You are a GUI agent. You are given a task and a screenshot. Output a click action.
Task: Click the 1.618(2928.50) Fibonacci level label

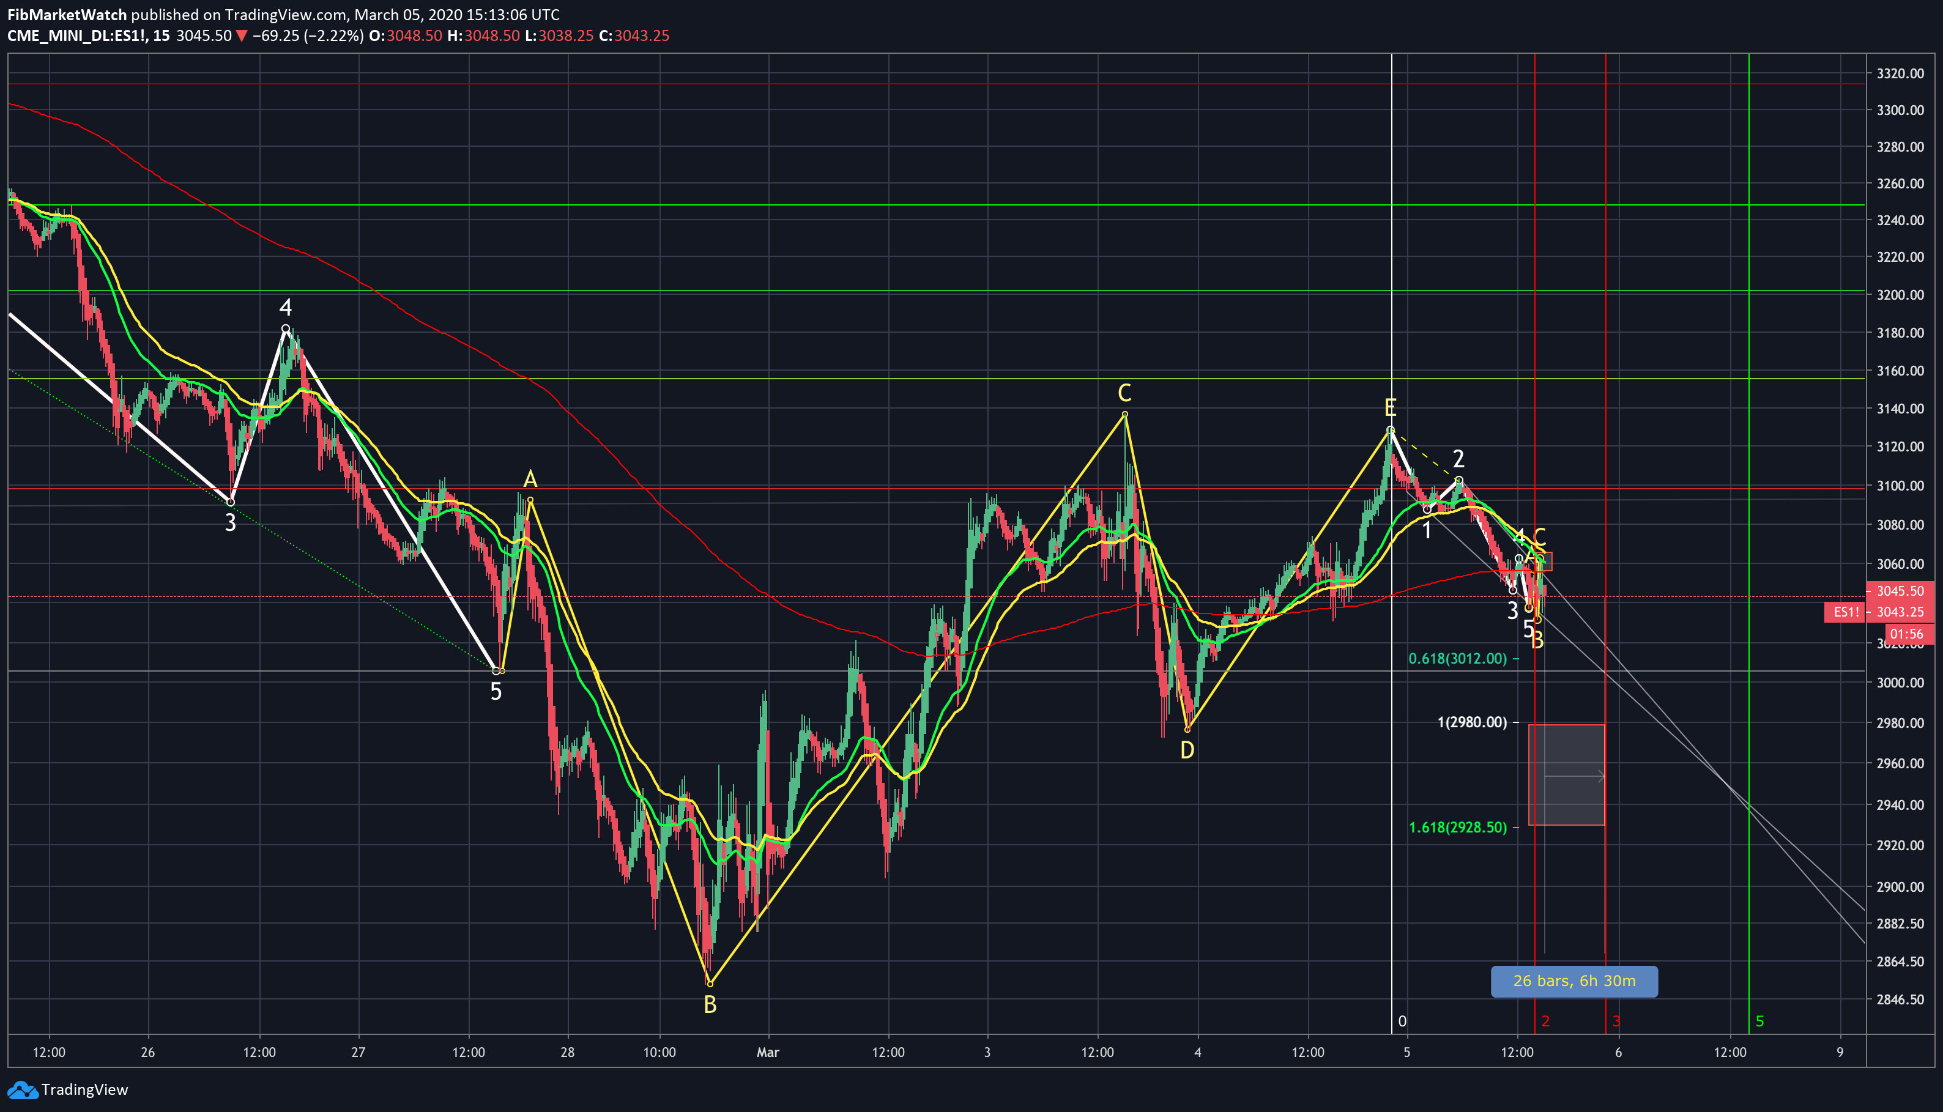pyautogui.click(x=1458, y=828)
